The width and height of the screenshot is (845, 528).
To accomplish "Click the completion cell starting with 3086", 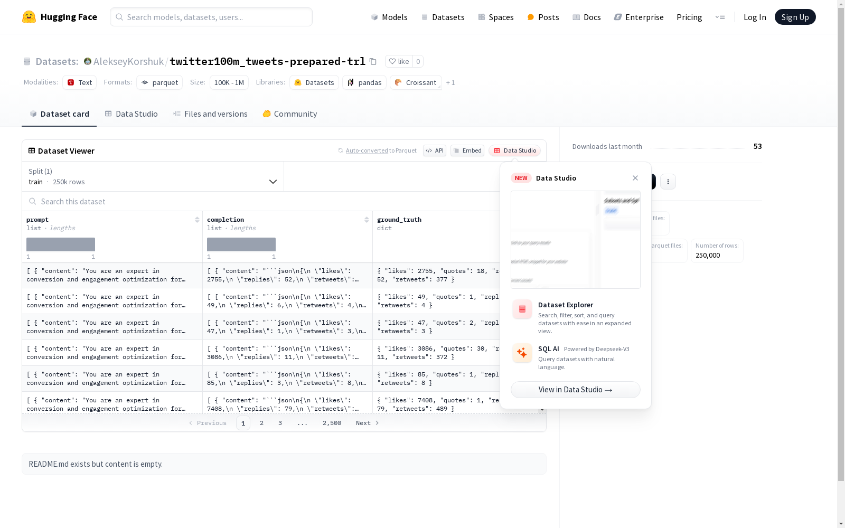I will 287,353.
